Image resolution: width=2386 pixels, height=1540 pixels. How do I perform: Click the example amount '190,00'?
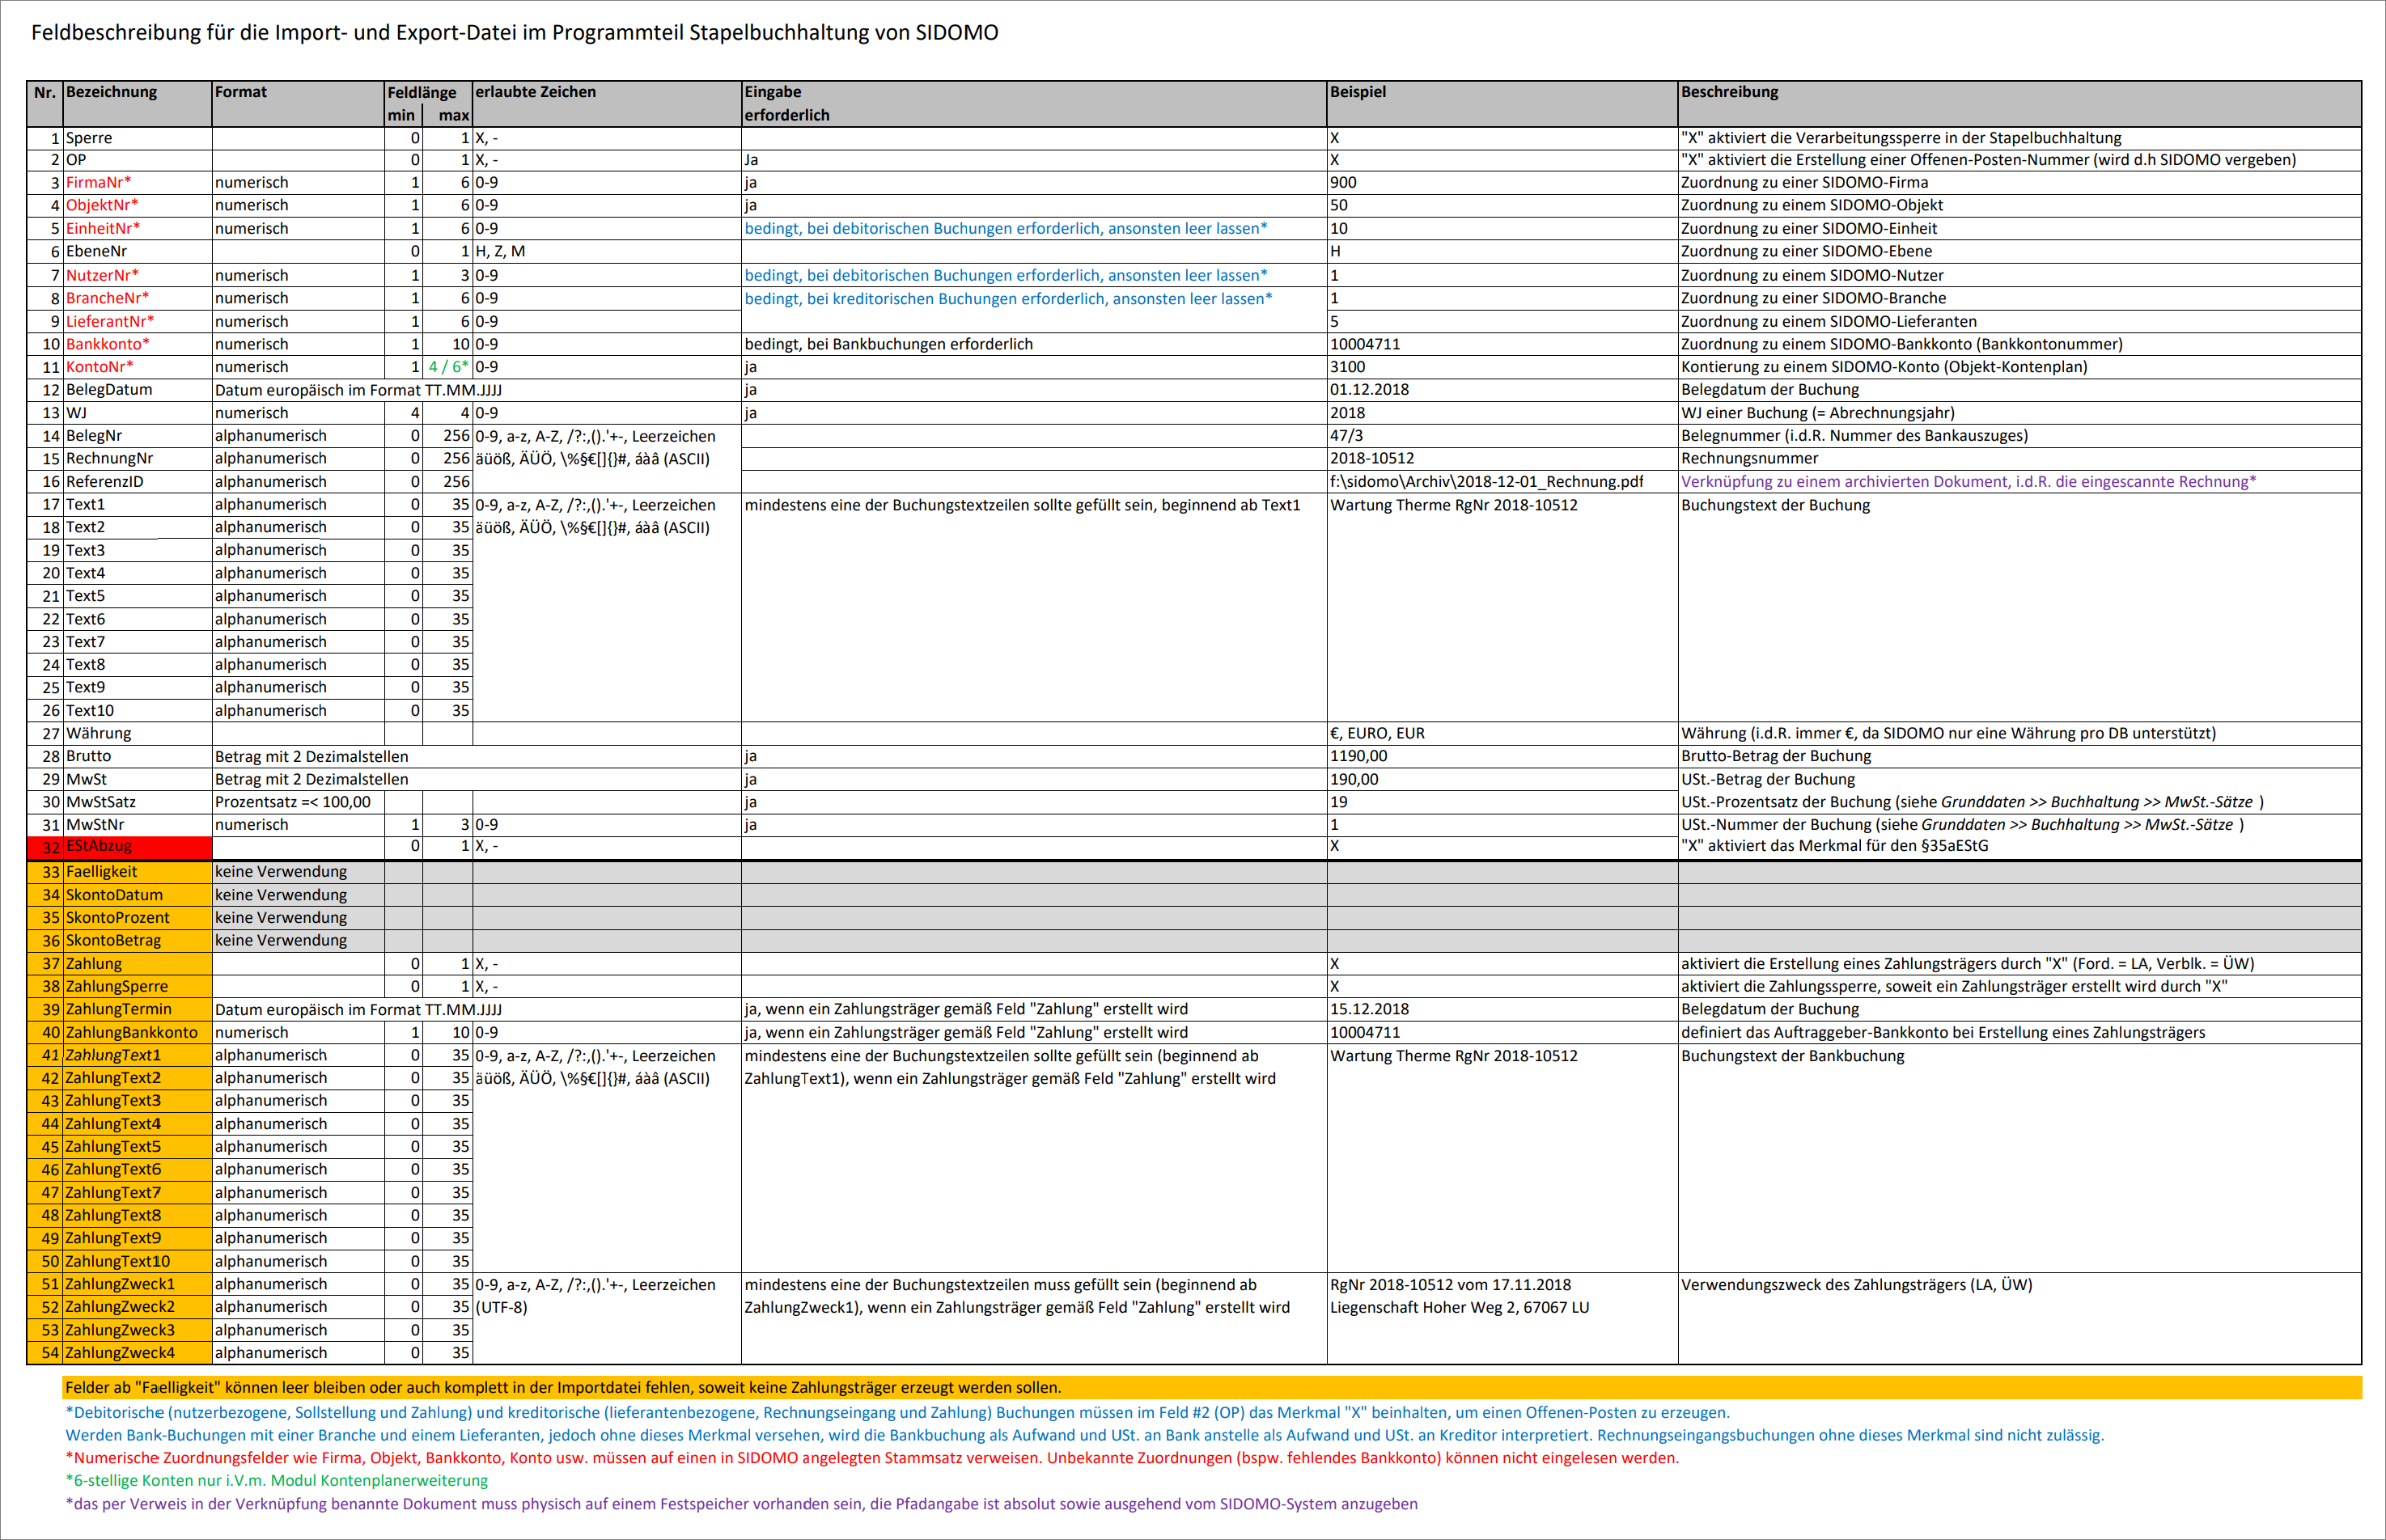[1354, 779]
